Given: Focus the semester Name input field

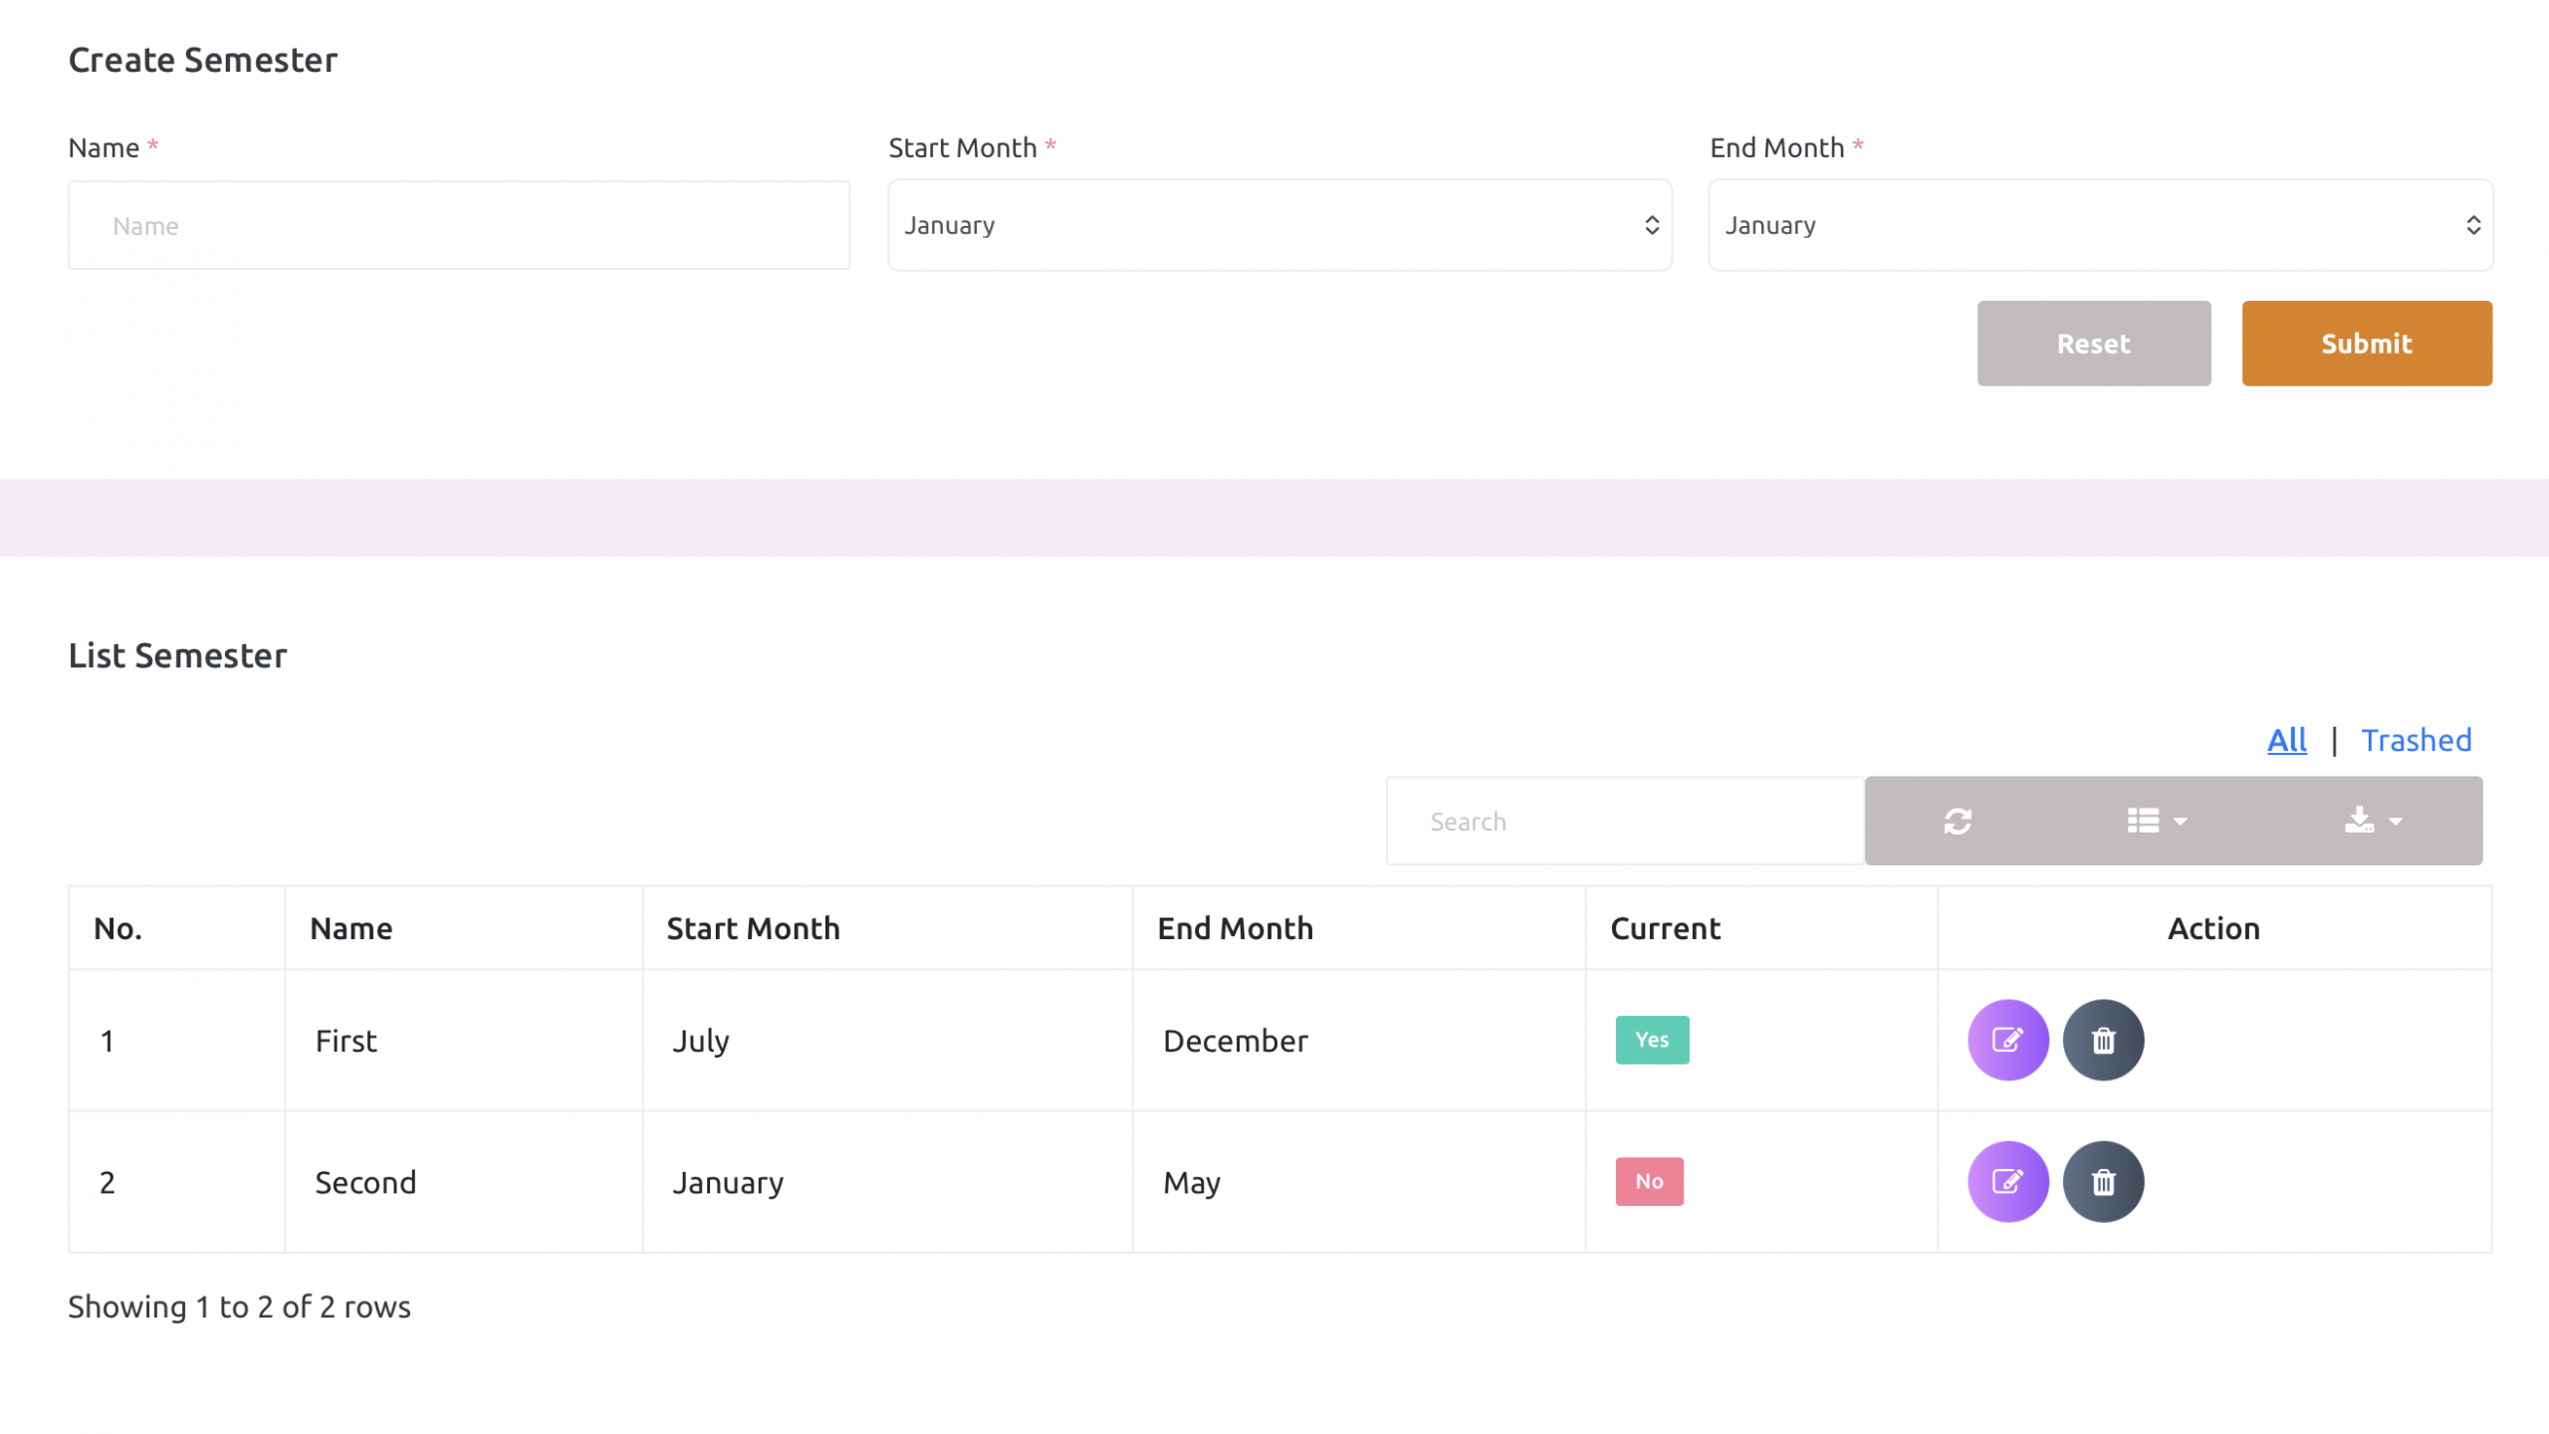Looking at the screenshot, I should pos(458,225).
